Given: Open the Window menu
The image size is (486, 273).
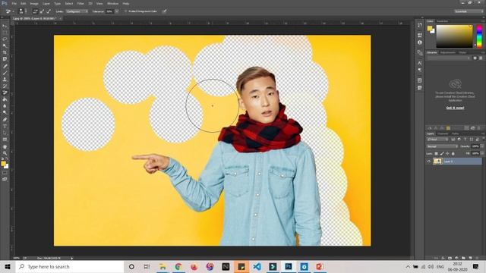Looking at the screenshot, I should click(x=112, y=3).
